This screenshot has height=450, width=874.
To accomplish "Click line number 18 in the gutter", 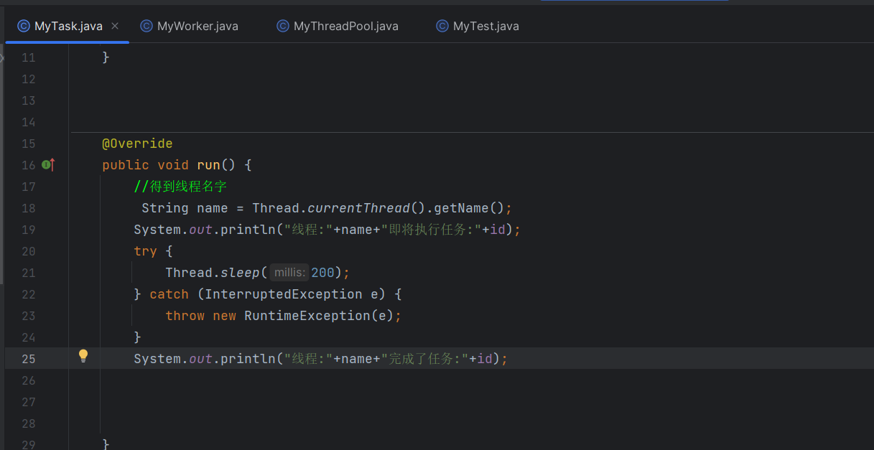I will point(28,208).
